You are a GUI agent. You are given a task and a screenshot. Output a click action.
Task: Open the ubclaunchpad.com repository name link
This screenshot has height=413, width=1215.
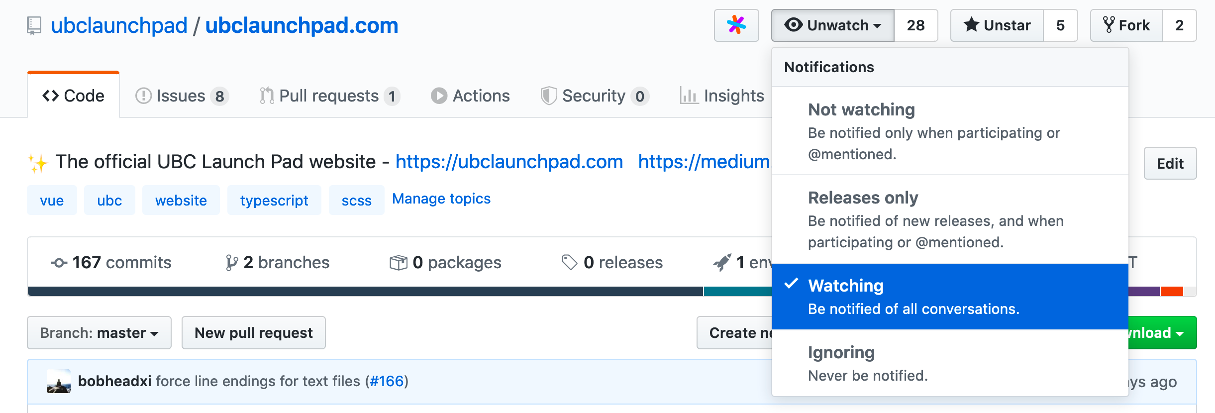click(x=302, y=25)
